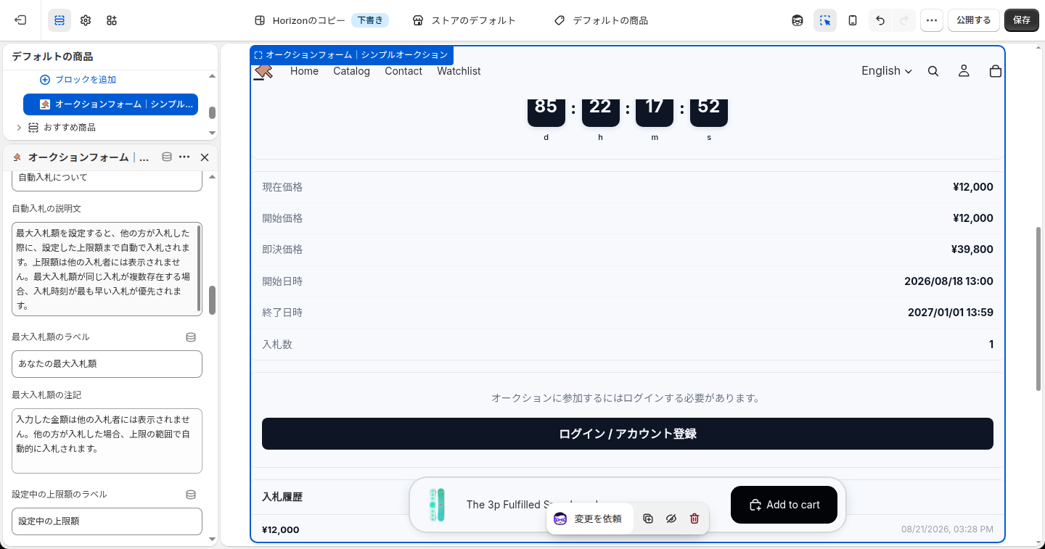
Task: Open the Home menu in preview
Action: (304, 71)
